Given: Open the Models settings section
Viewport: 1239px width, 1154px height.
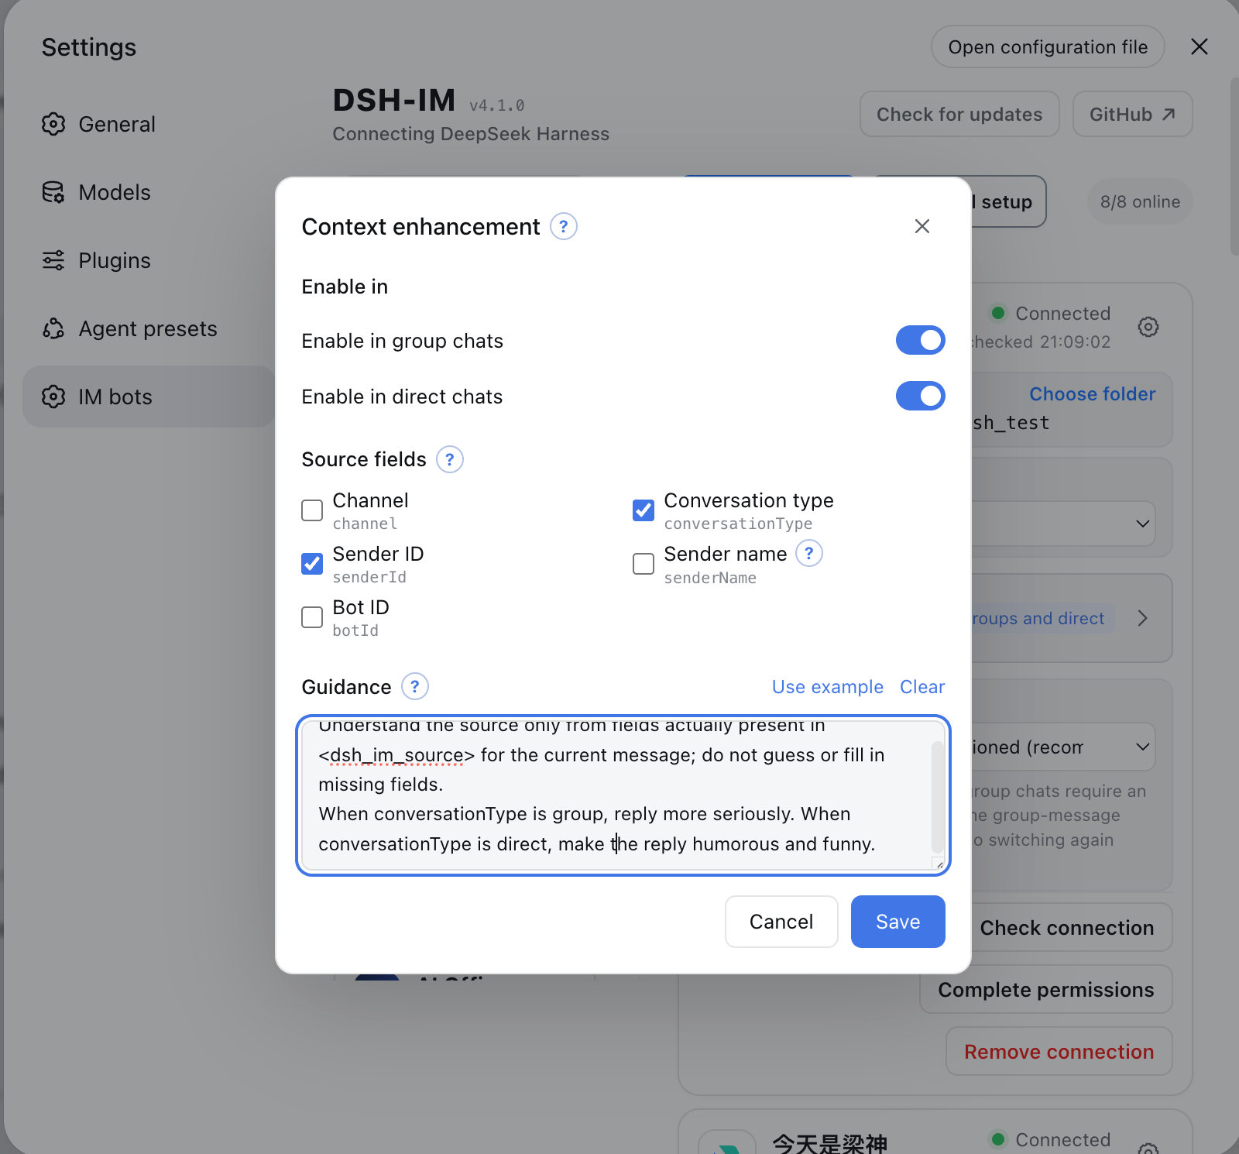Looking at the screenshot, I should 147,192.
